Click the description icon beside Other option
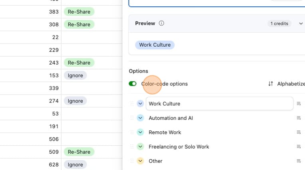Viewport: 305px width, 170px height. coord(299,161)
